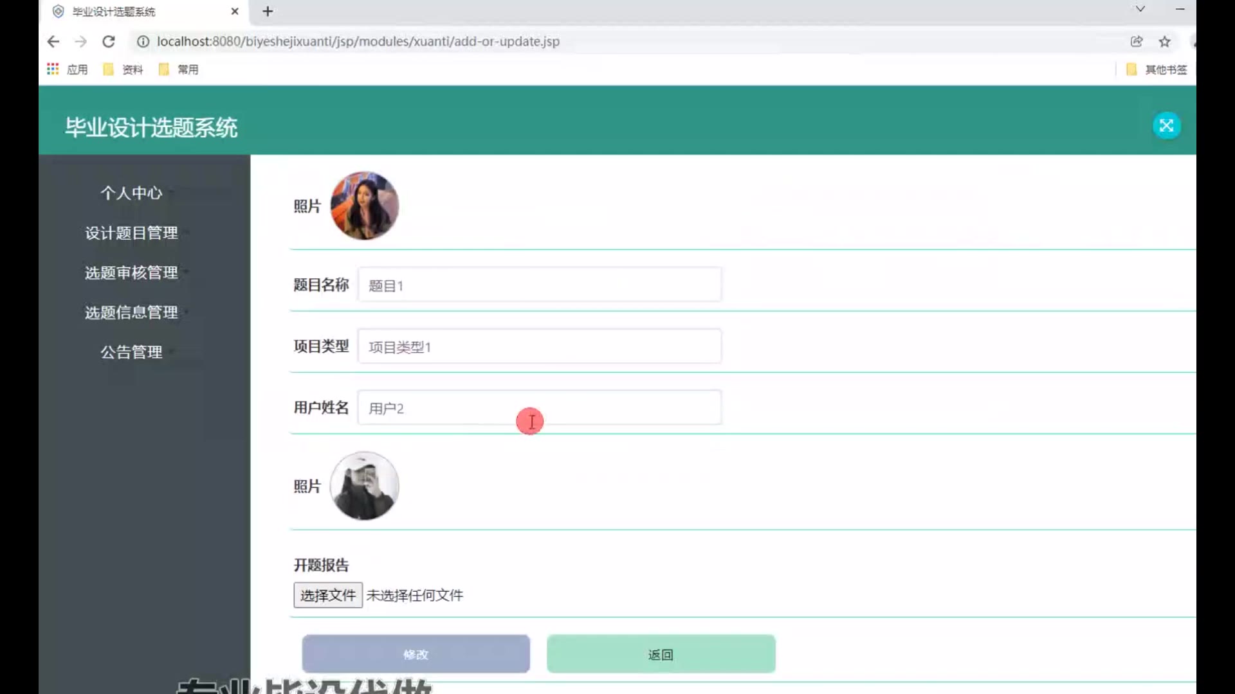1235x694 pixels.
Task: Open 选题审核管理 in the sidebar
Action: [x=131, y=272]
